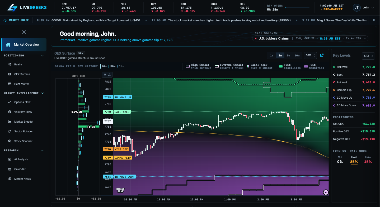Toggle the ES swap button
The image size is (380, 207).
click(x=107, y=75)
